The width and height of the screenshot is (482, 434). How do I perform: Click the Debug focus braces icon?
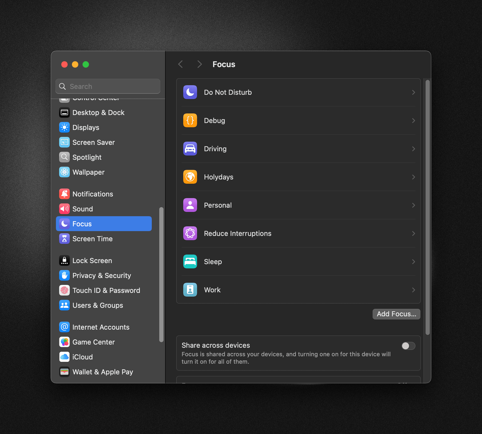[190, 120]
